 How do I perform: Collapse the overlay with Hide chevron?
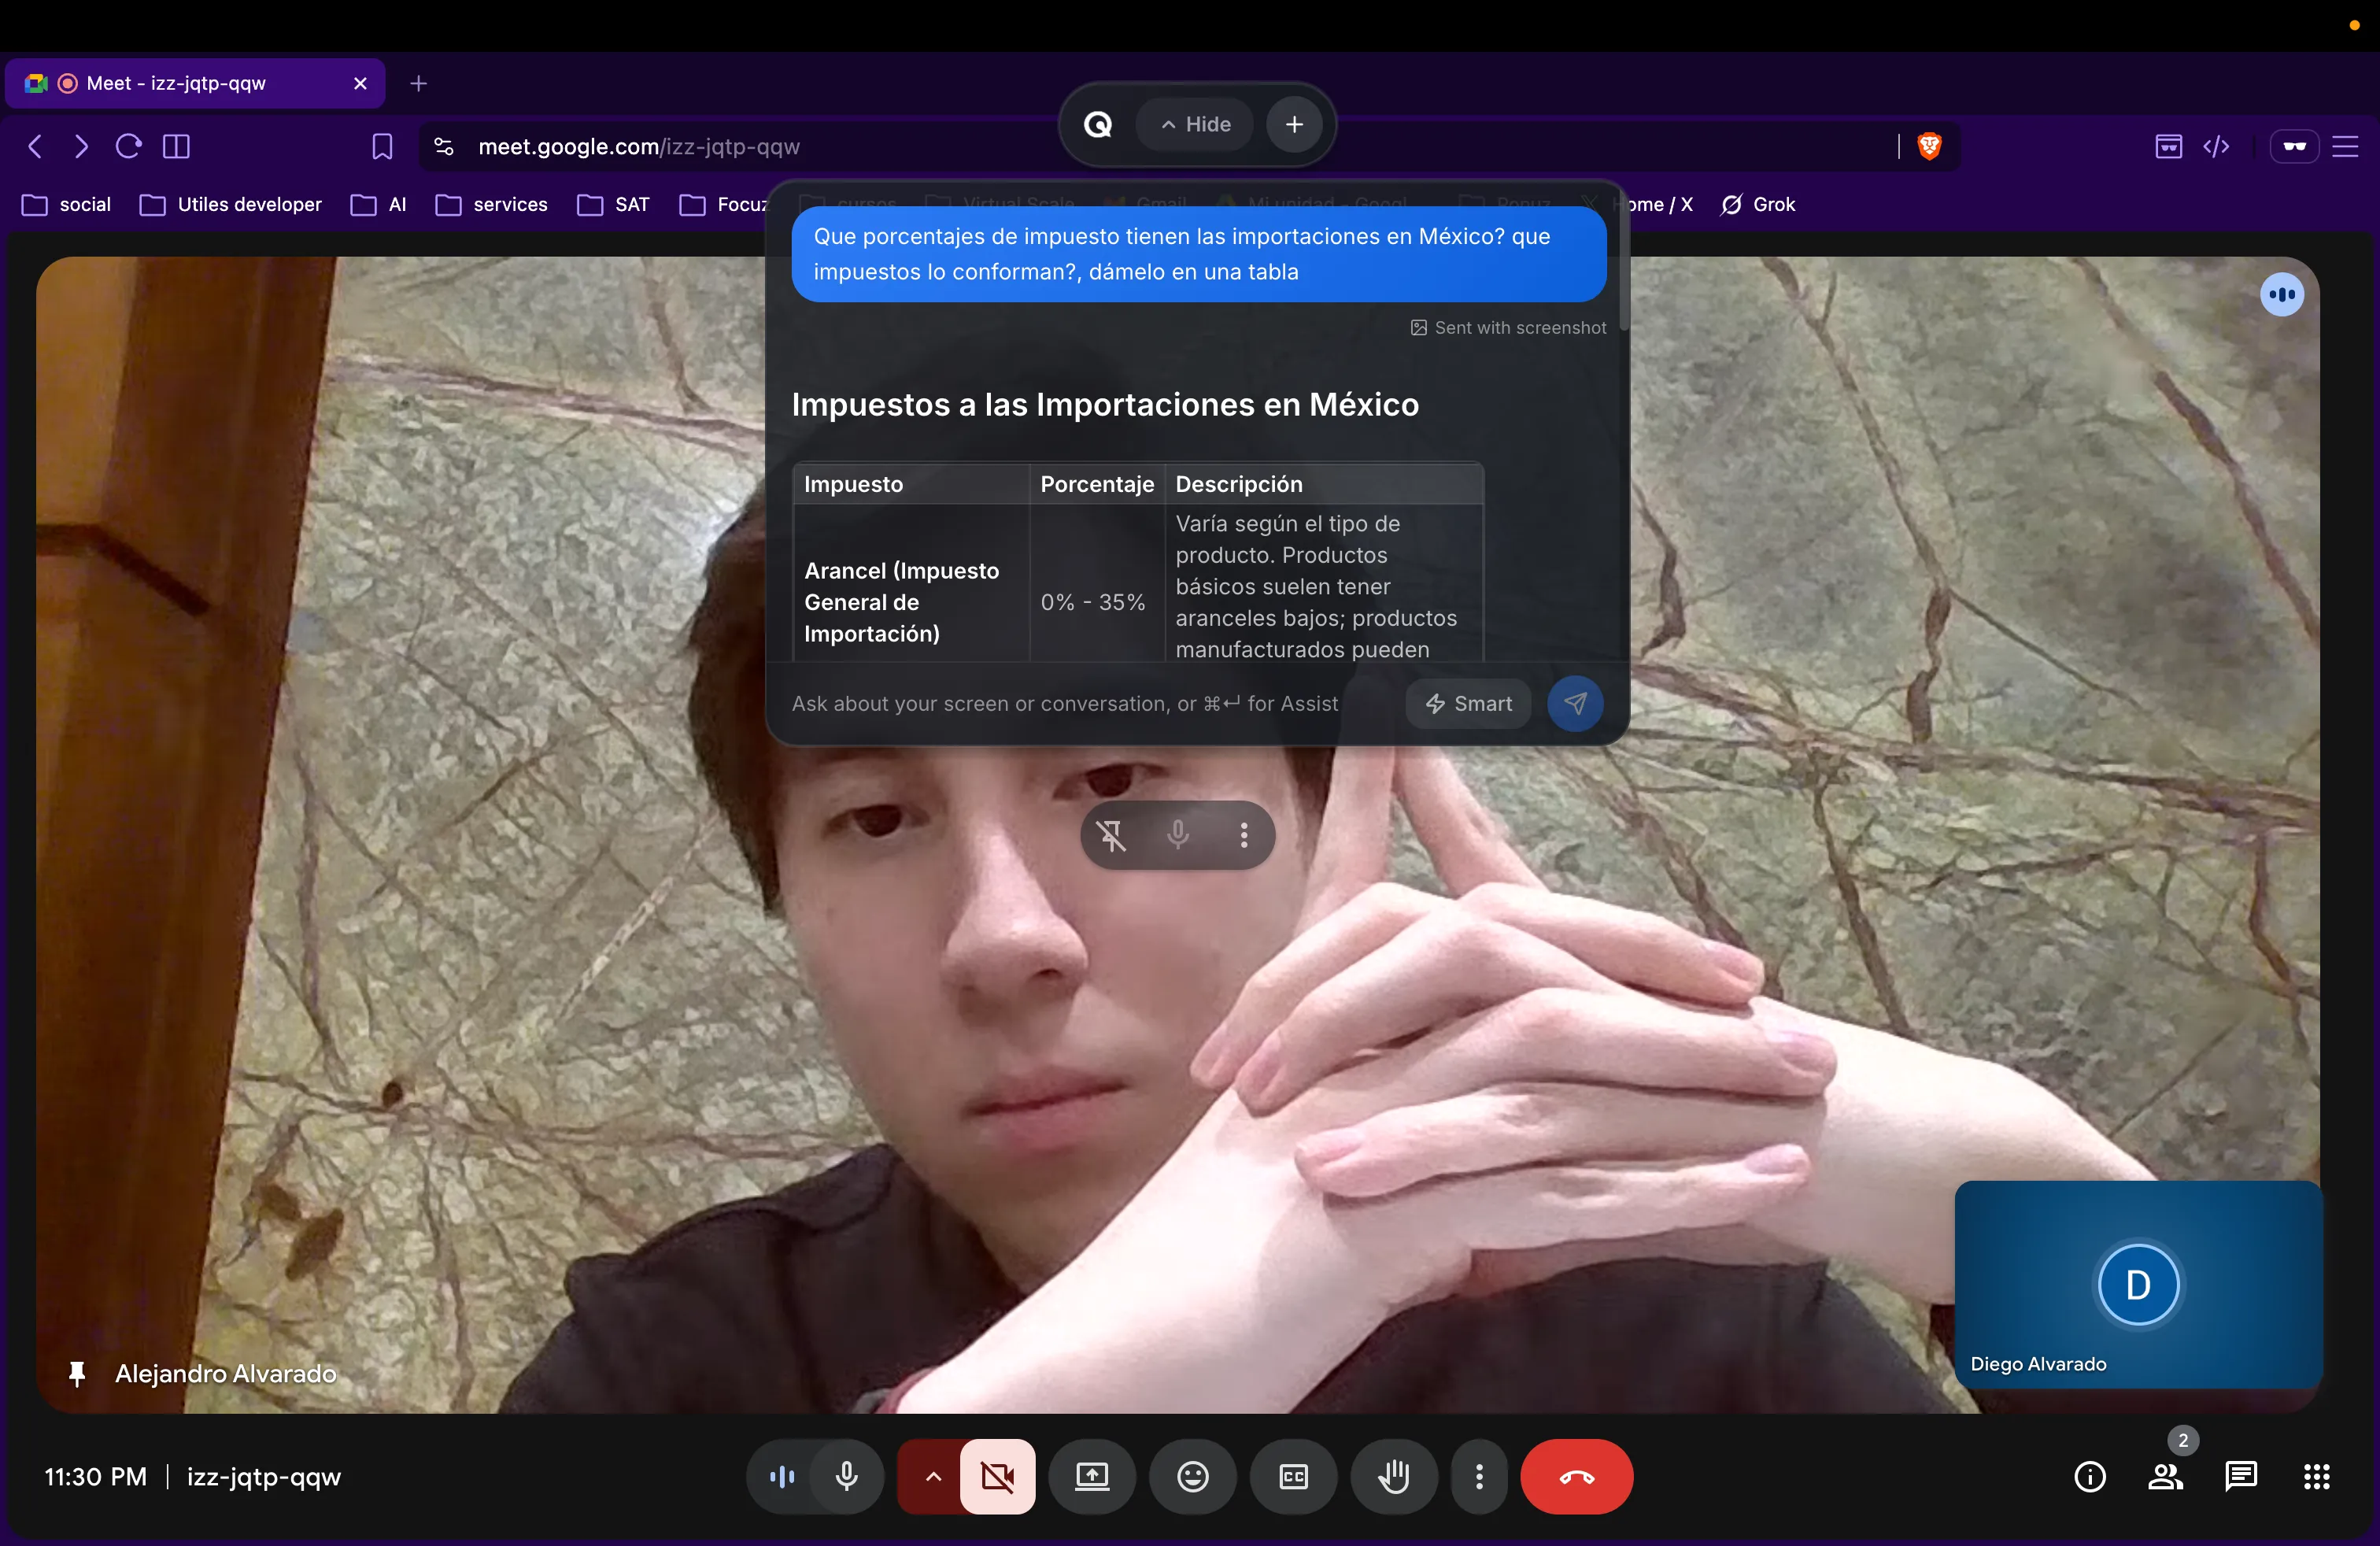tap(1195, 124)
